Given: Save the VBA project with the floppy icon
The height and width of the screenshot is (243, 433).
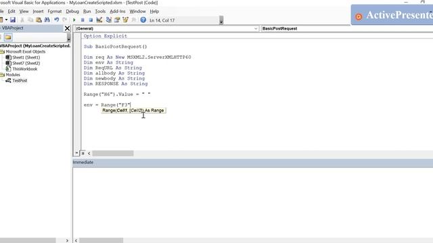Looking at the screenshot, I should [x=13, y=20].
